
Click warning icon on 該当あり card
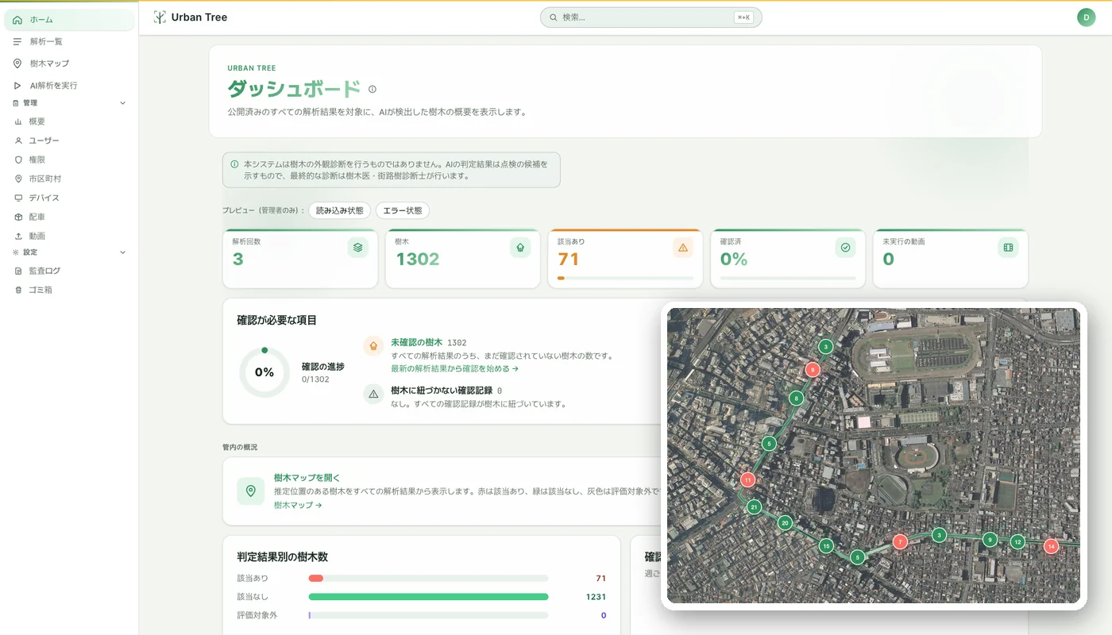[x=683, y=248]
